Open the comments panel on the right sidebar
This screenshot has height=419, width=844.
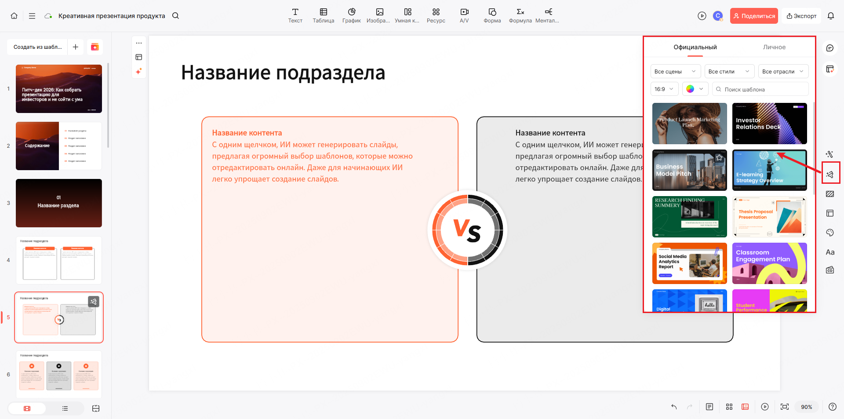pyautogui.click(x=830, y=48)
